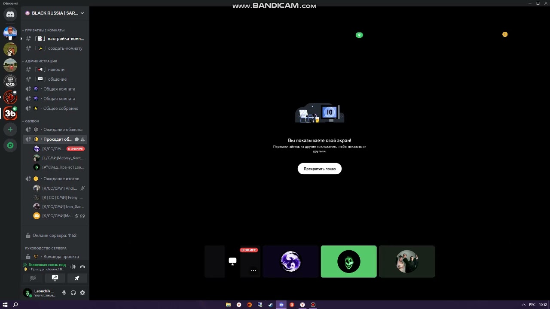Image resolution: width=550 pixels, height=309 pixels.
Task: Join Ожидание итогов voice channel
Action: (55, 179)
